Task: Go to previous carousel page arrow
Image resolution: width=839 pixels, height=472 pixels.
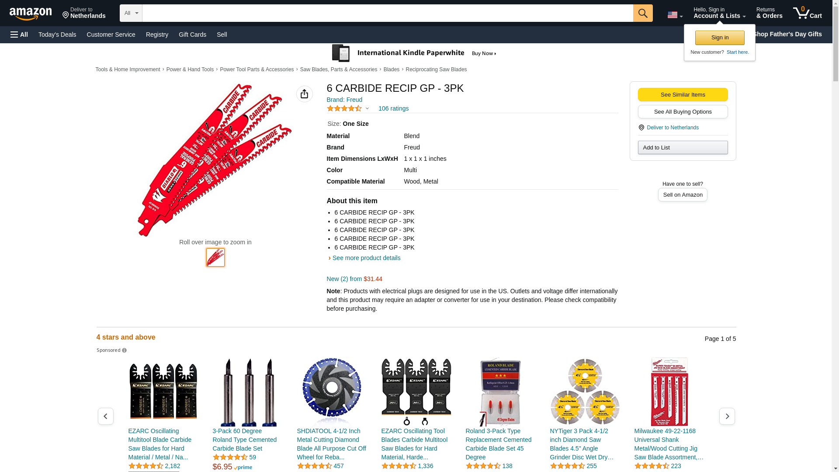Action: coord(105,416)
